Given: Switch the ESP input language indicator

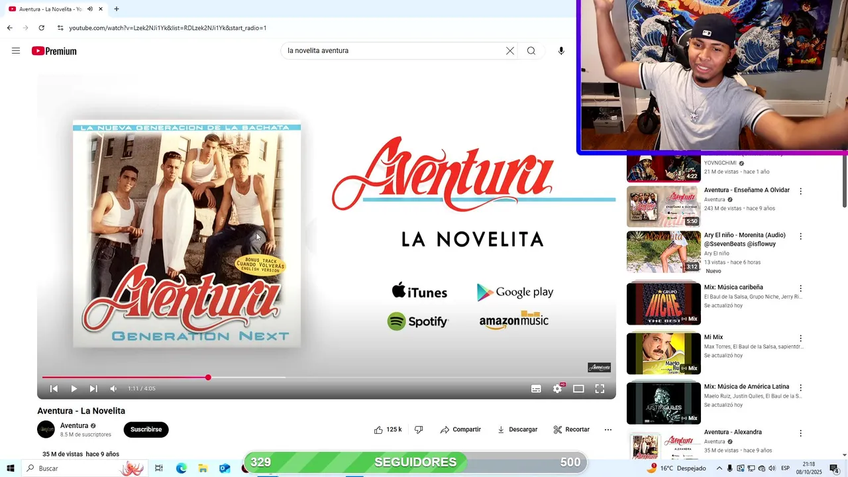Looking at the screenshot, I should 785,468.
